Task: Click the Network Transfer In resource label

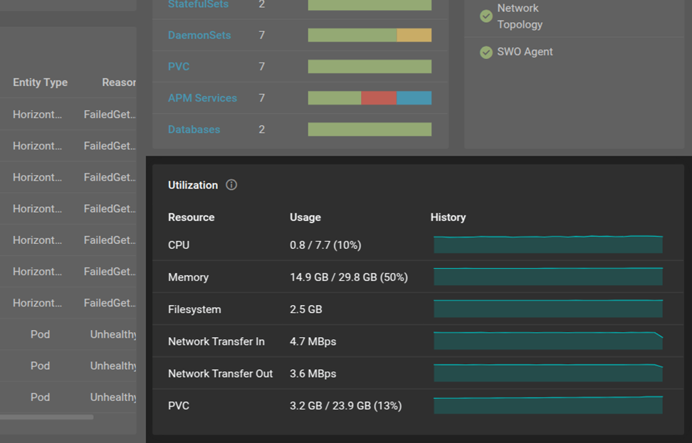Action: click(x=216, y=341)
